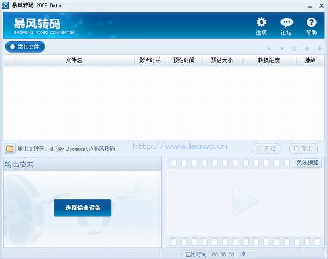Click the 输出格式 panel header

pyautogui.click(x=83, y=164)
